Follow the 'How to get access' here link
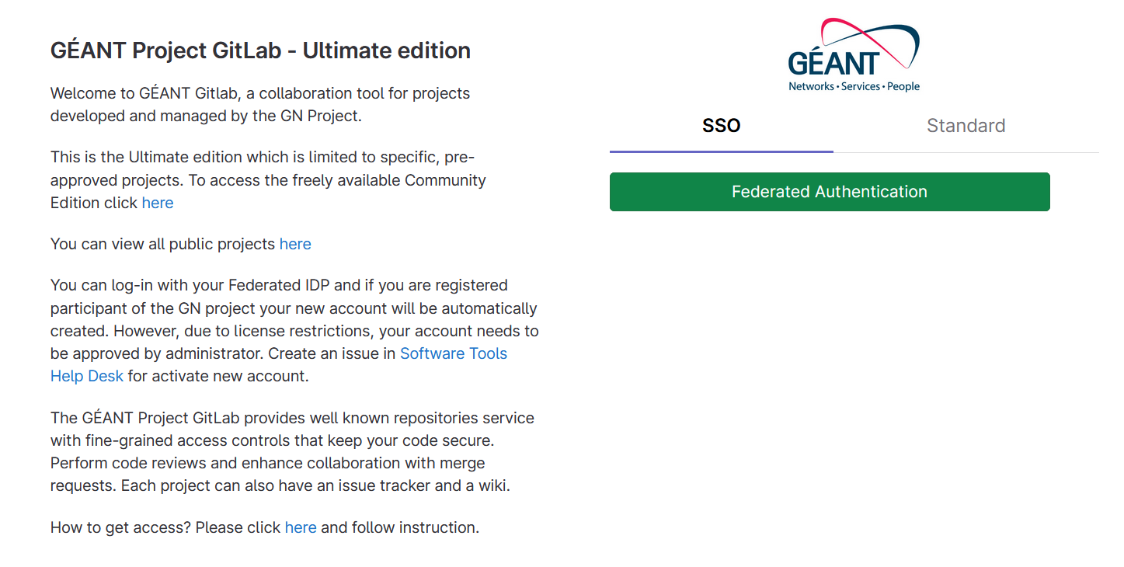The height and width of the screenshot is (567, 1124). tap(301, 527)
